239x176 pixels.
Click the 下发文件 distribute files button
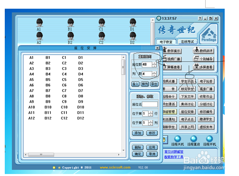[187, 97]
